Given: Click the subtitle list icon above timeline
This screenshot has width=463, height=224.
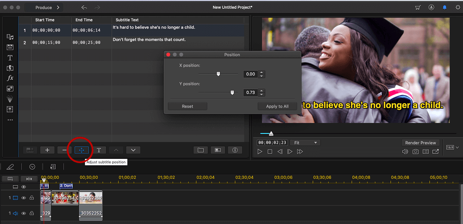Looking at the screenshot, I should point(53,167).
